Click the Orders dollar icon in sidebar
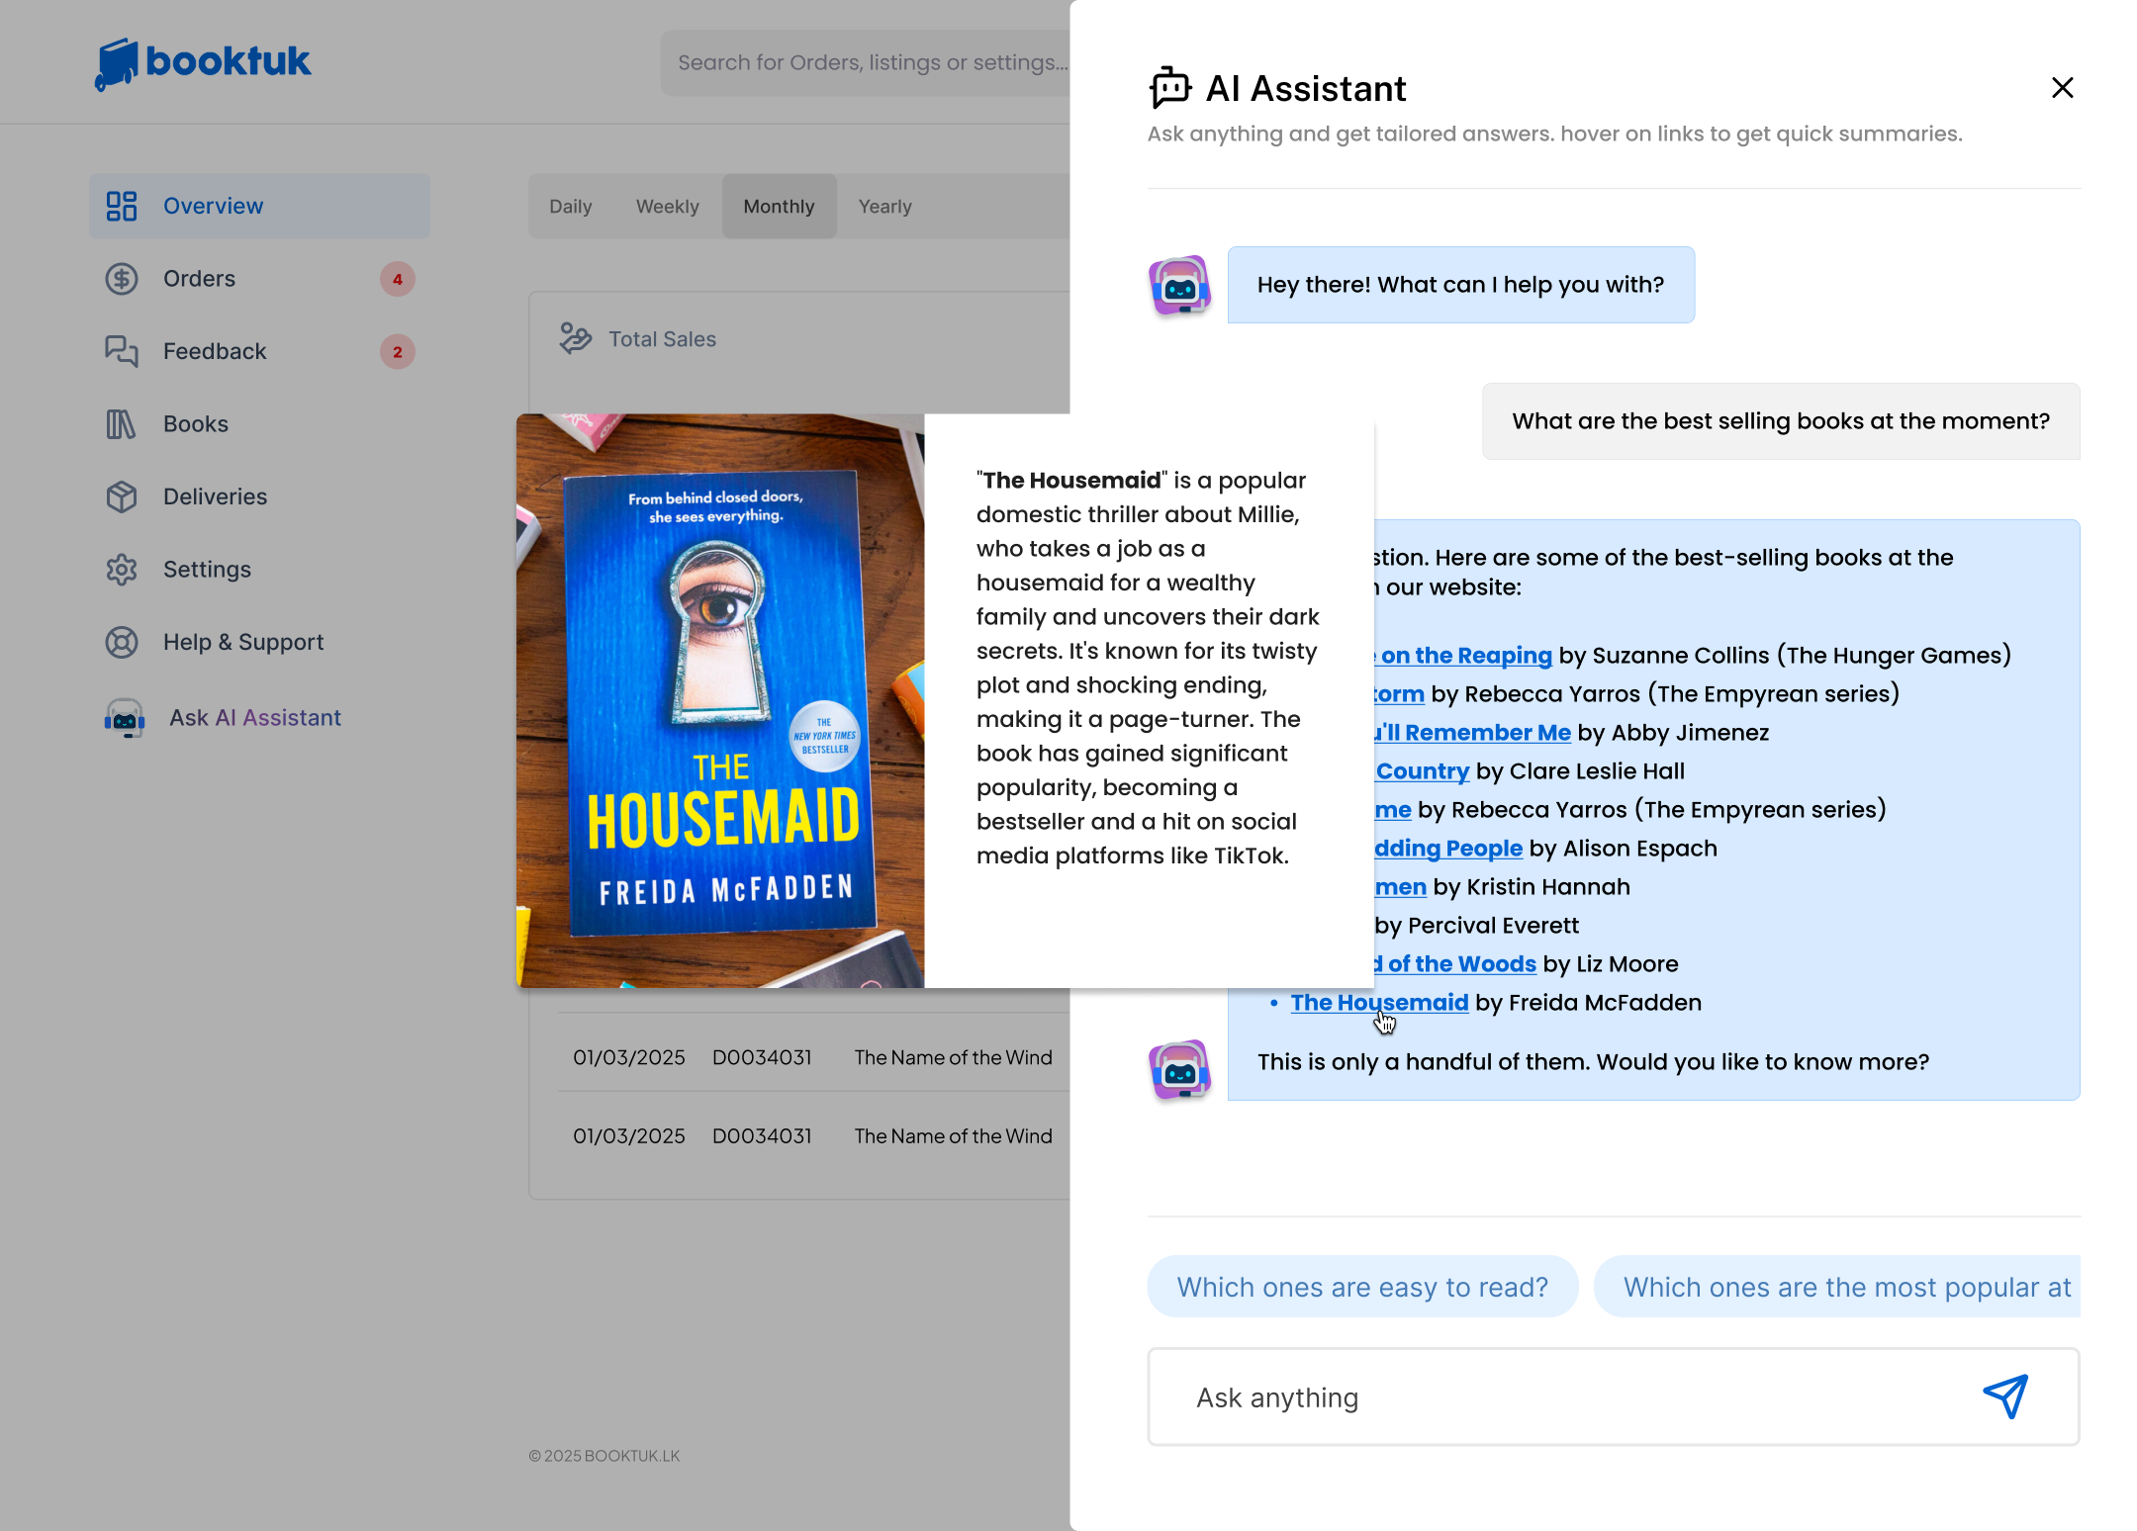The image size is (2137, 1531). (122, 279)
